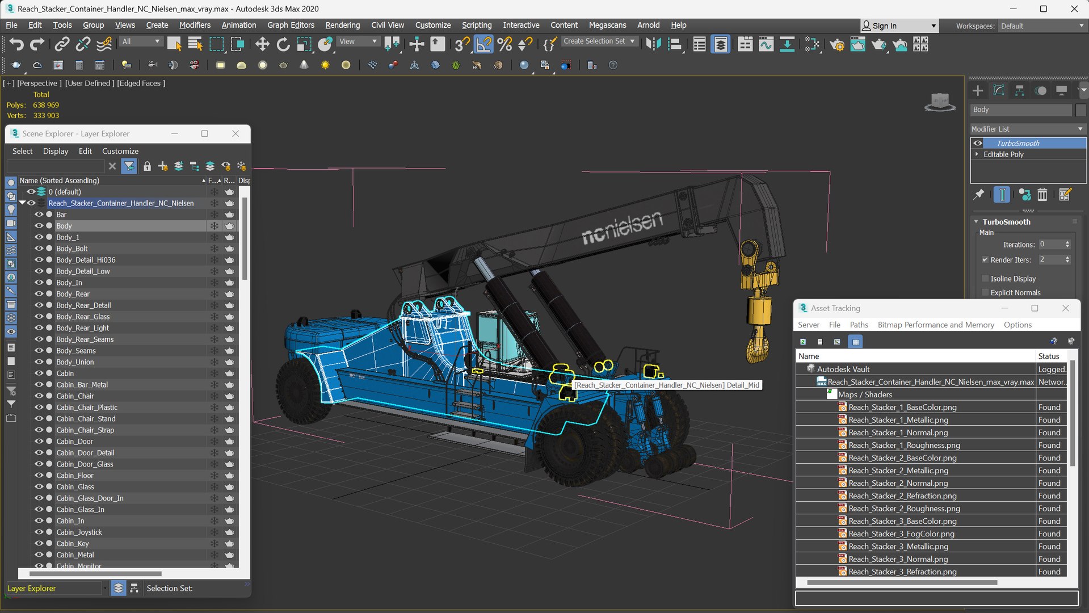Click the Undo arrow icon
The height and width of the screenshot is (613, 1089).
click(16, 44)
